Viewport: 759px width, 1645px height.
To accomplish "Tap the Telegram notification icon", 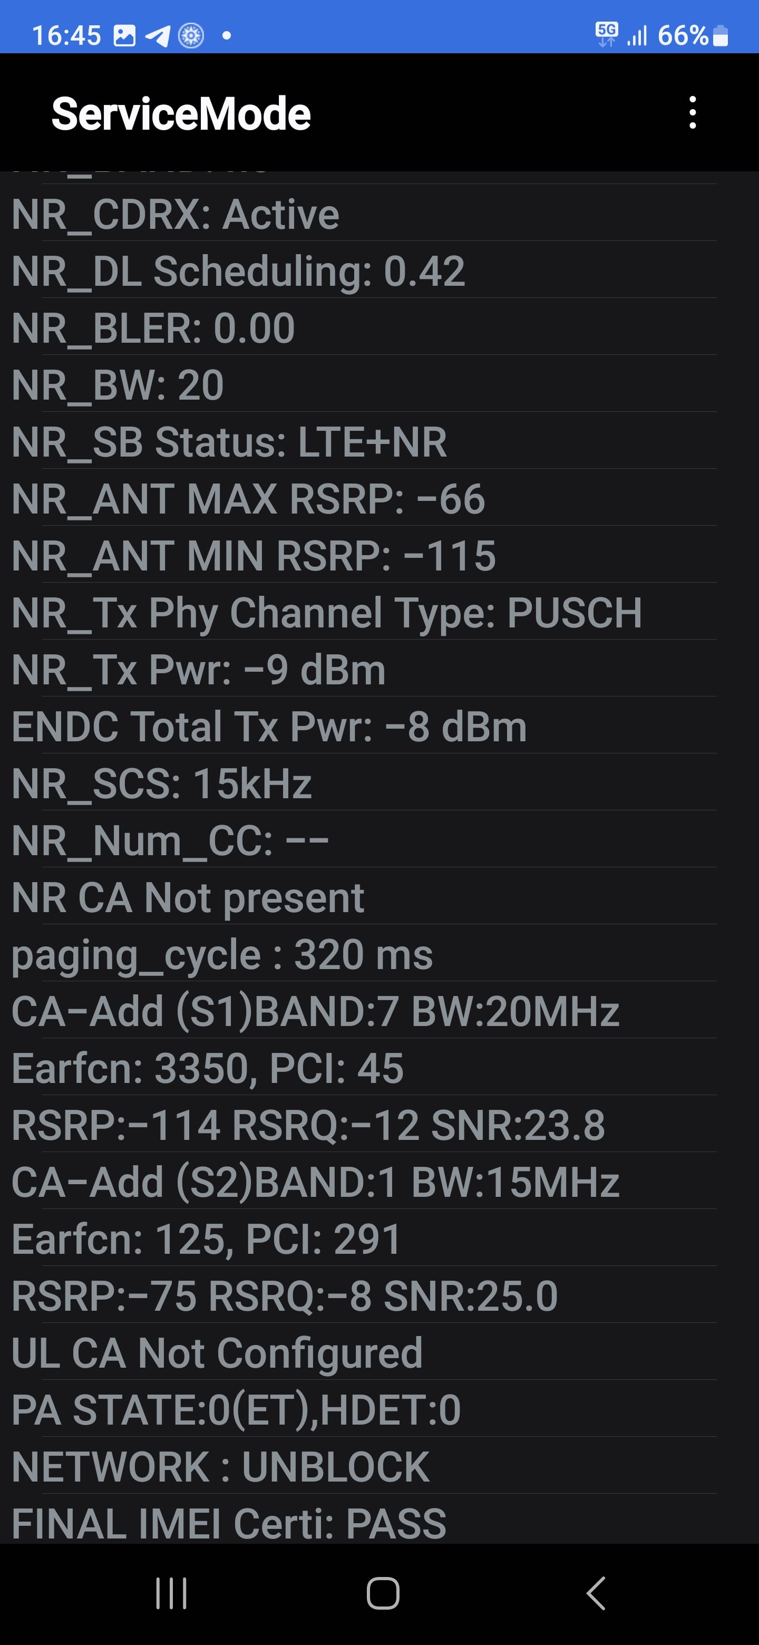I will (157, 35).
